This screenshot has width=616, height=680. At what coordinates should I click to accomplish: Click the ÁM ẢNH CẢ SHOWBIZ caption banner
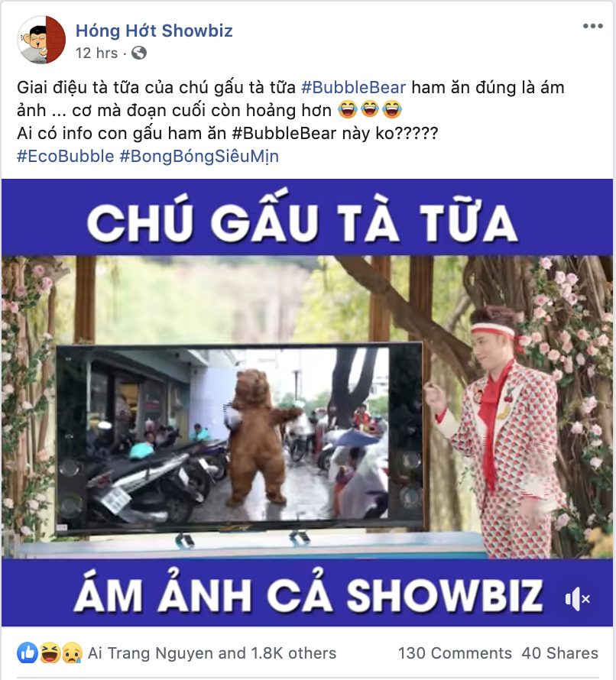(307, 593)
